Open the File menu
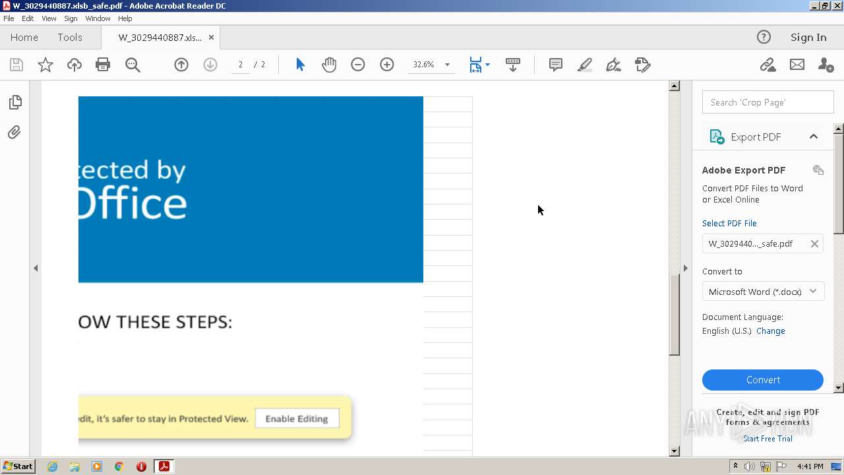This screenshot has height=475, width=844. point(9,18)
